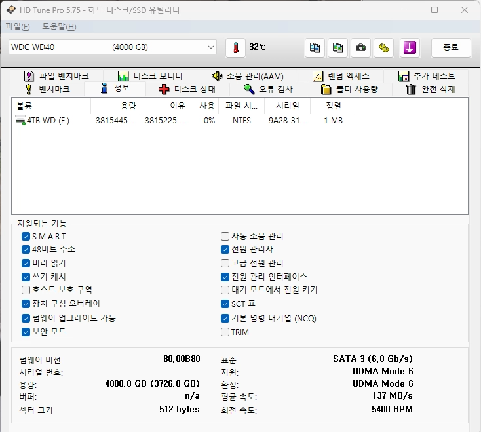This screenshot has height=432, width=481.
Task: Click the copy text to clipboard icon
Action: click(x=315, y=48)
